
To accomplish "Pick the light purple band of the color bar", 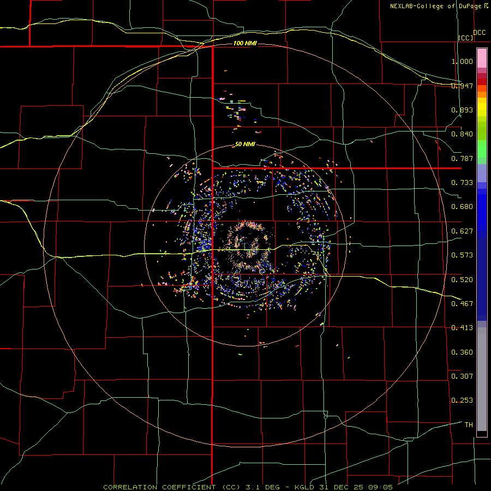I will pyautogui.click(x=482, y=173).
